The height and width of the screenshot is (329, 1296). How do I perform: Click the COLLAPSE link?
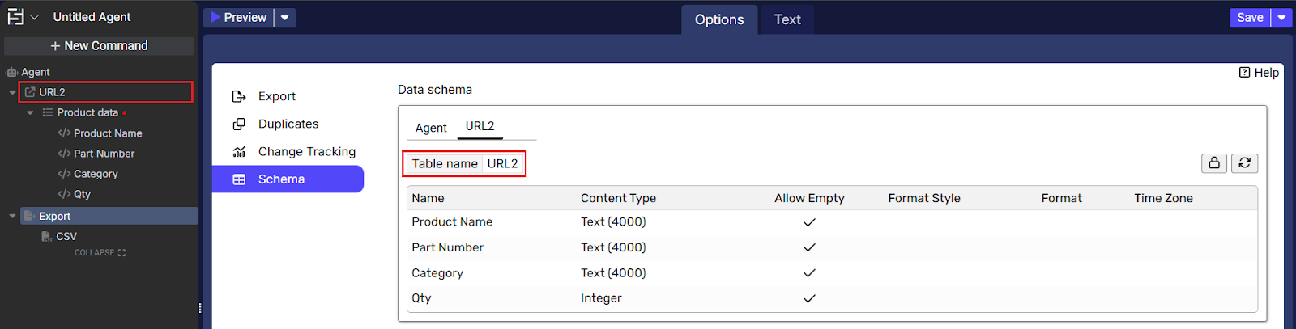click(x=100, y=253)
